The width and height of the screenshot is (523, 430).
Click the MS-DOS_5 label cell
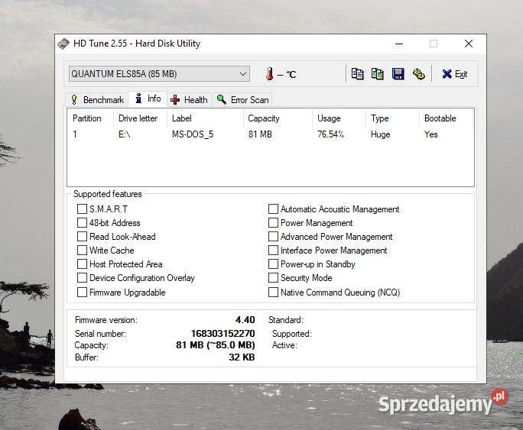click(x=193, y=134)
